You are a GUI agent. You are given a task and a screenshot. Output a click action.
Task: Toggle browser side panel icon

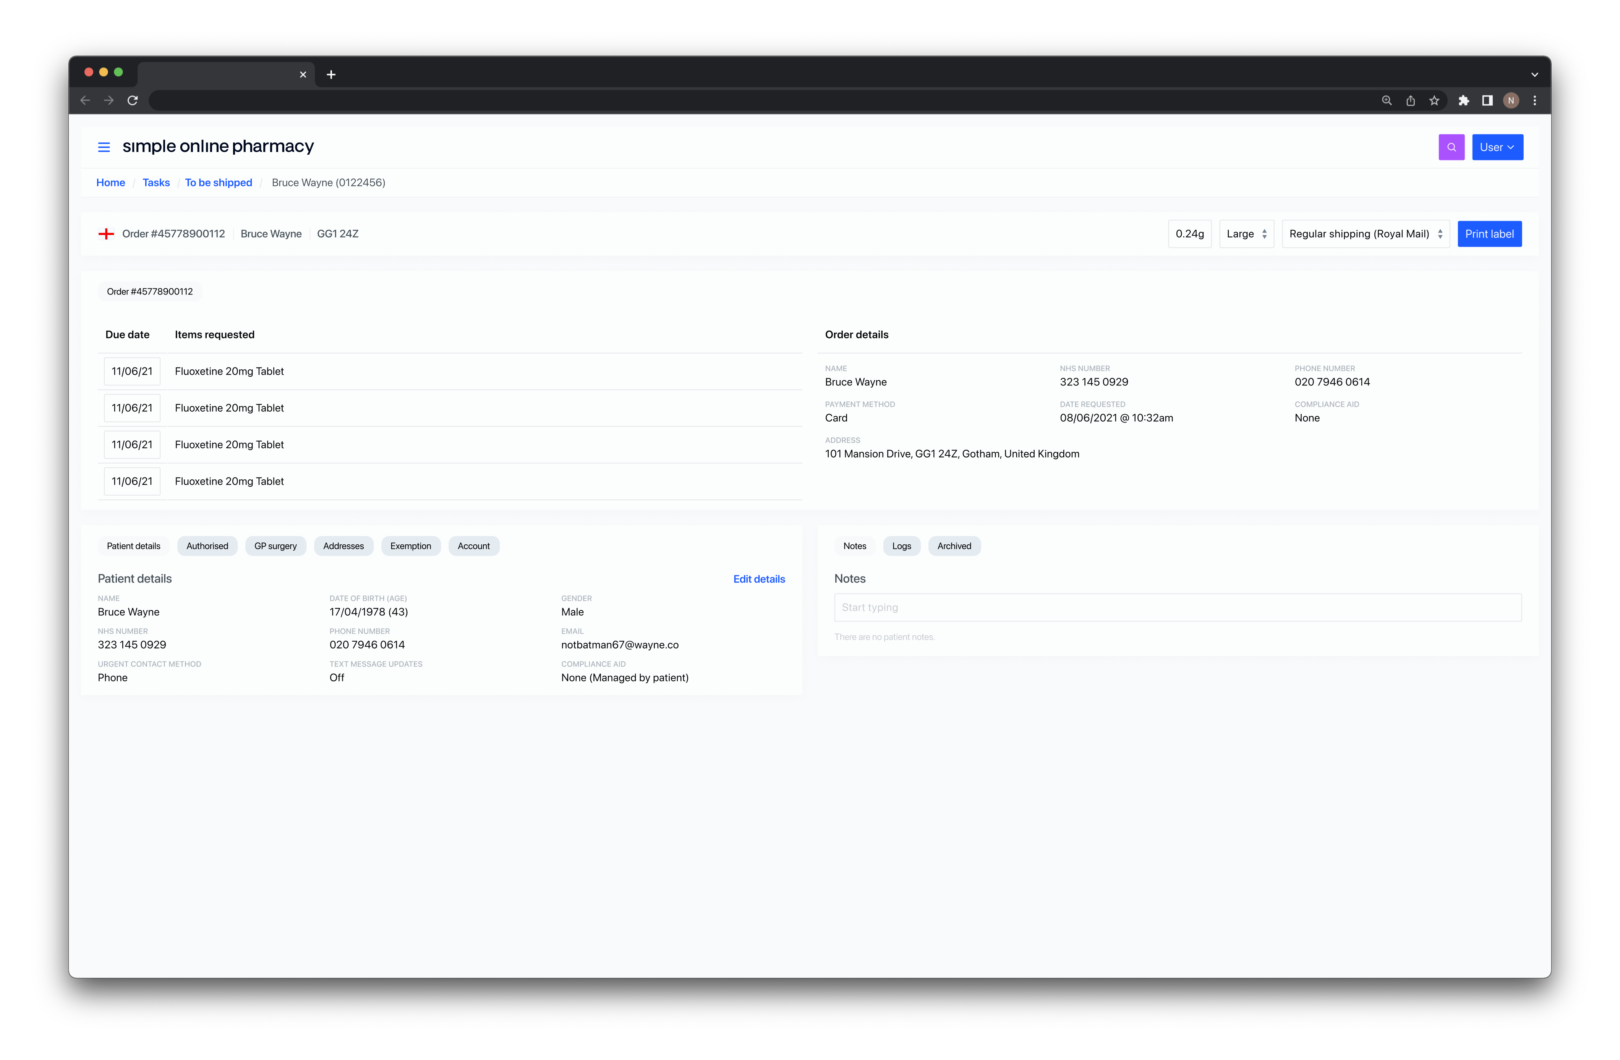pos(1487,101)
